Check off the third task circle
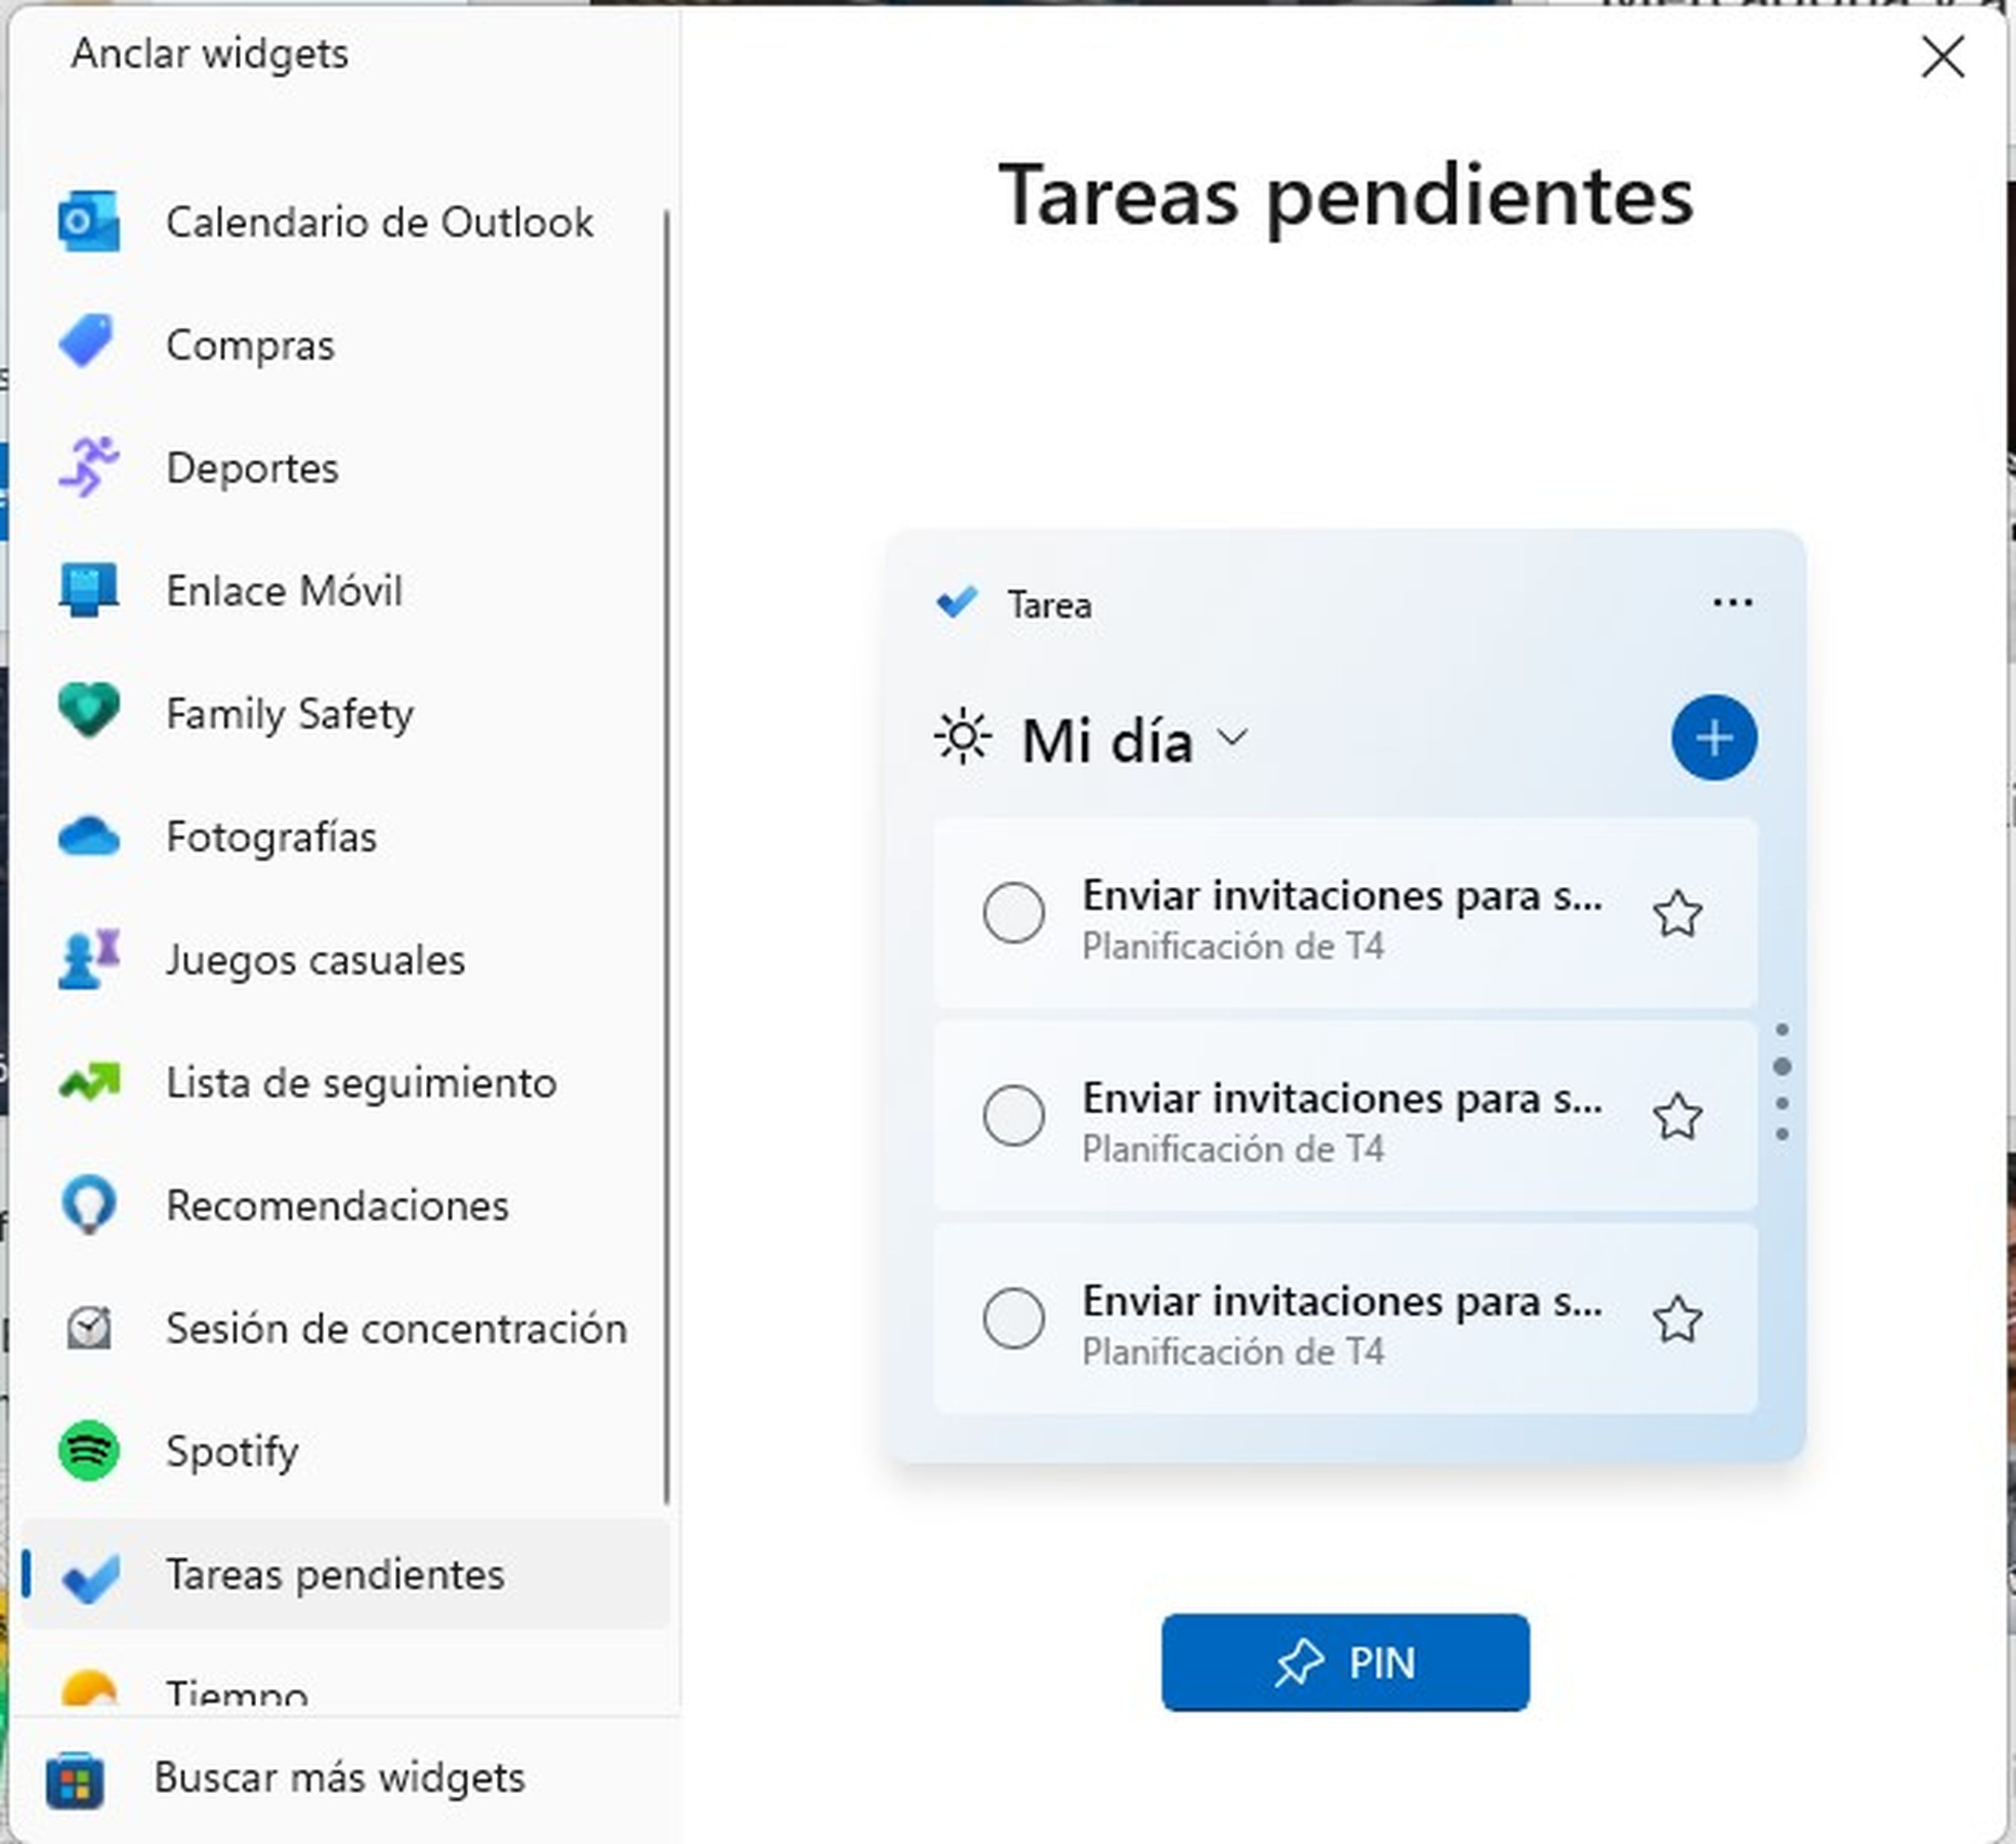 (x=1013, y=1319)
